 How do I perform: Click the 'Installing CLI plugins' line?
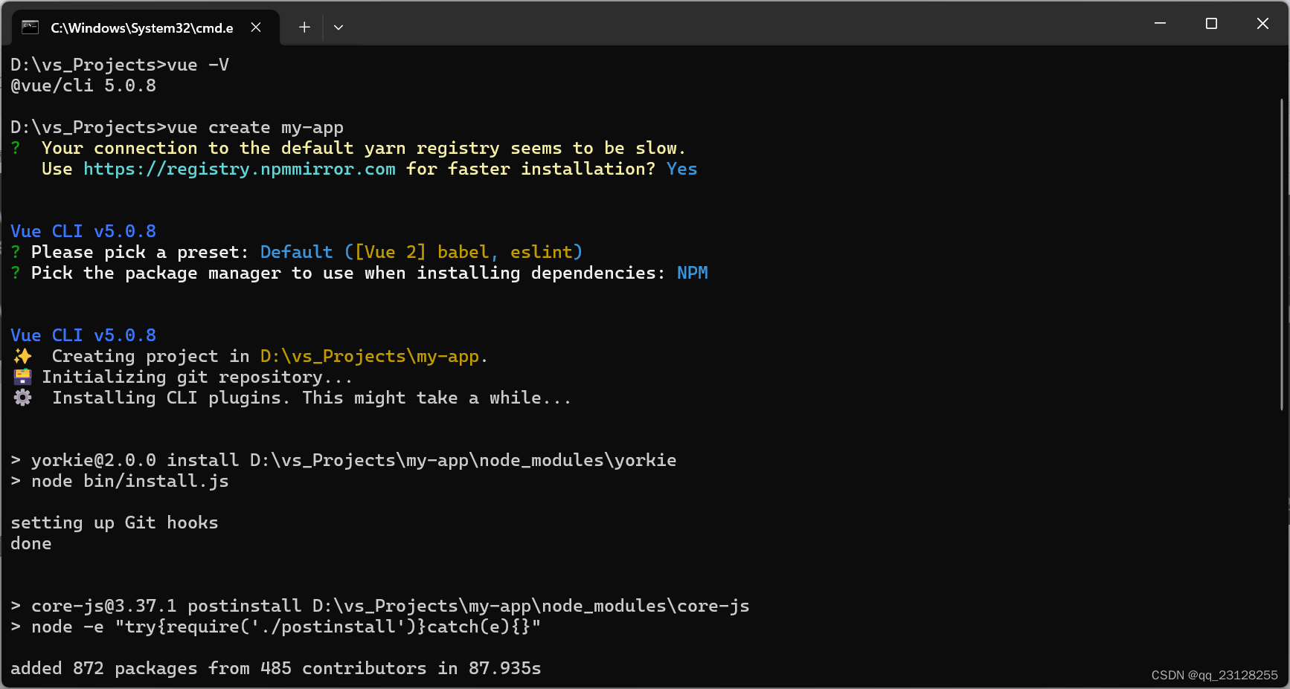312,398
